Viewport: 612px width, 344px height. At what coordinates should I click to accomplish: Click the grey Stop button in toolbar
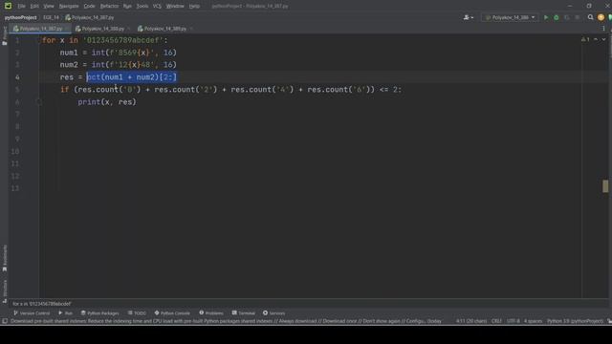pyautogui.click(x=578, y=17)
